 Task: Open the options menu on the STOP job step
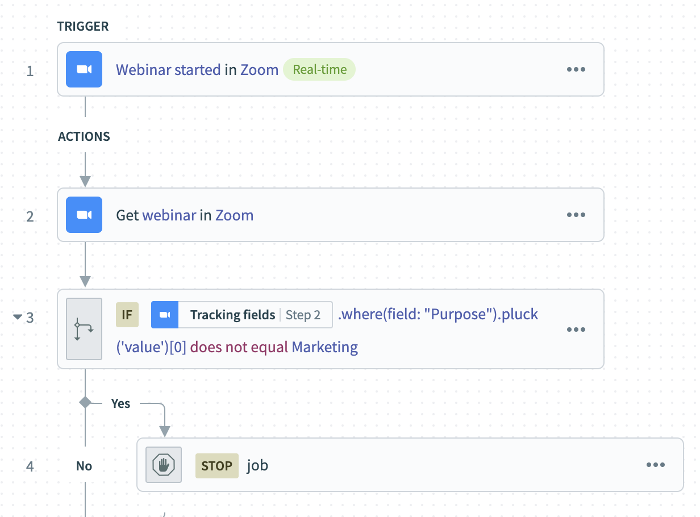pyautogui.click(x=656, y=465)
